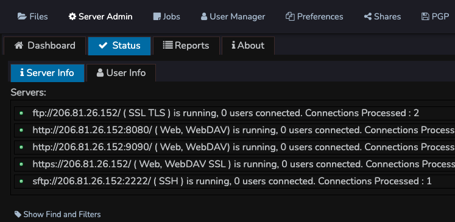Select Server Admin in the top menu
The width and height of the screenshot is (455, 222).
101,16
